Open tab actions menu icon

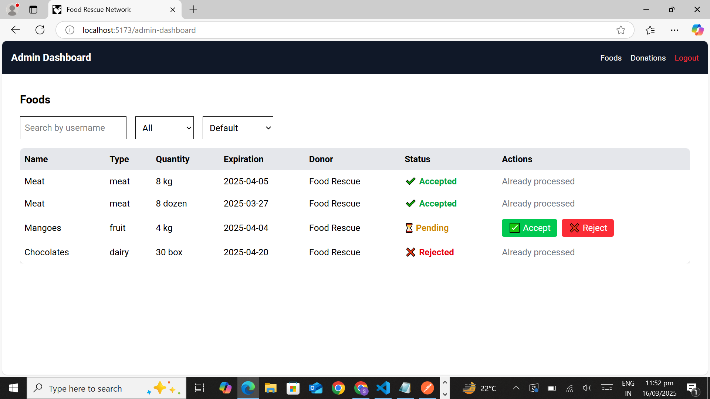coord(33,10)
